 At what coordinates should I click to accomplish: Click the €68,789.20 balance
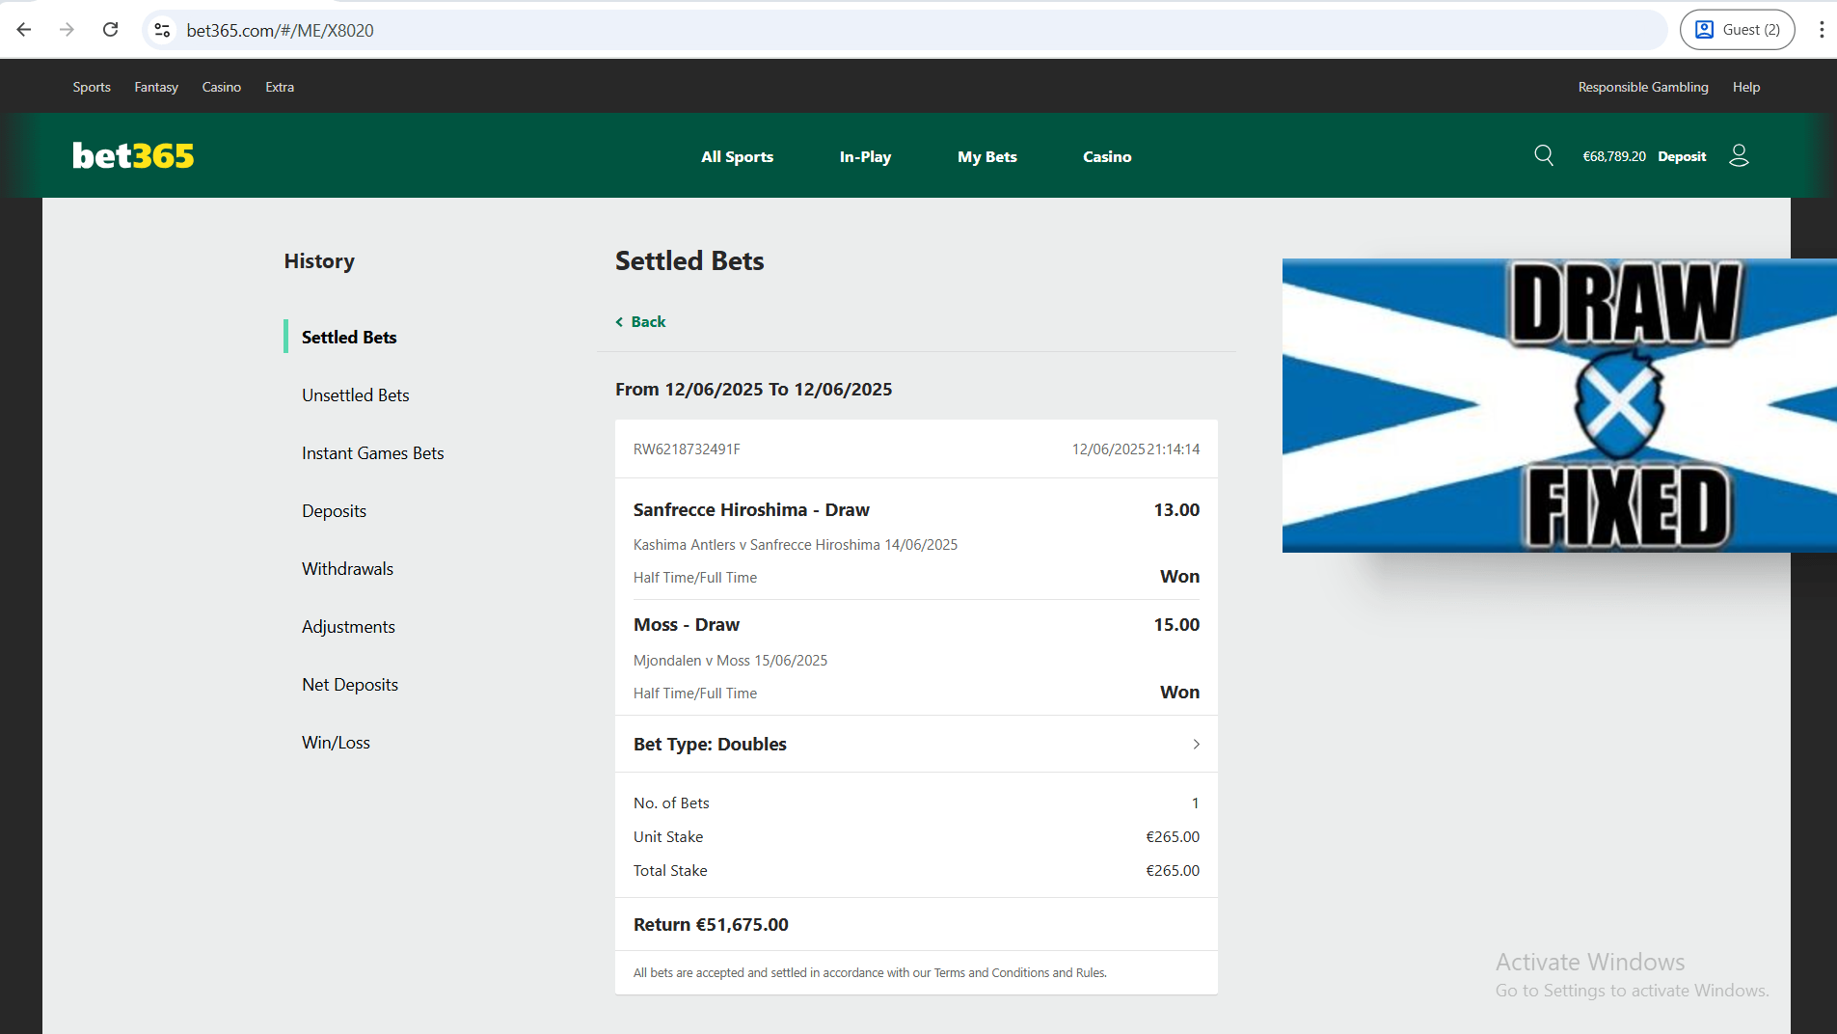point(1614,156)
